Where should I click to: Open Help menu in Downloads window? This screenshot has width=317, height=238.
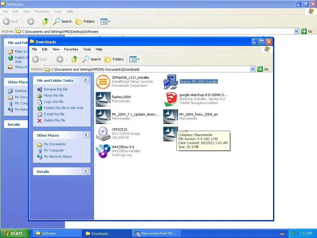(x=99, y=49)
